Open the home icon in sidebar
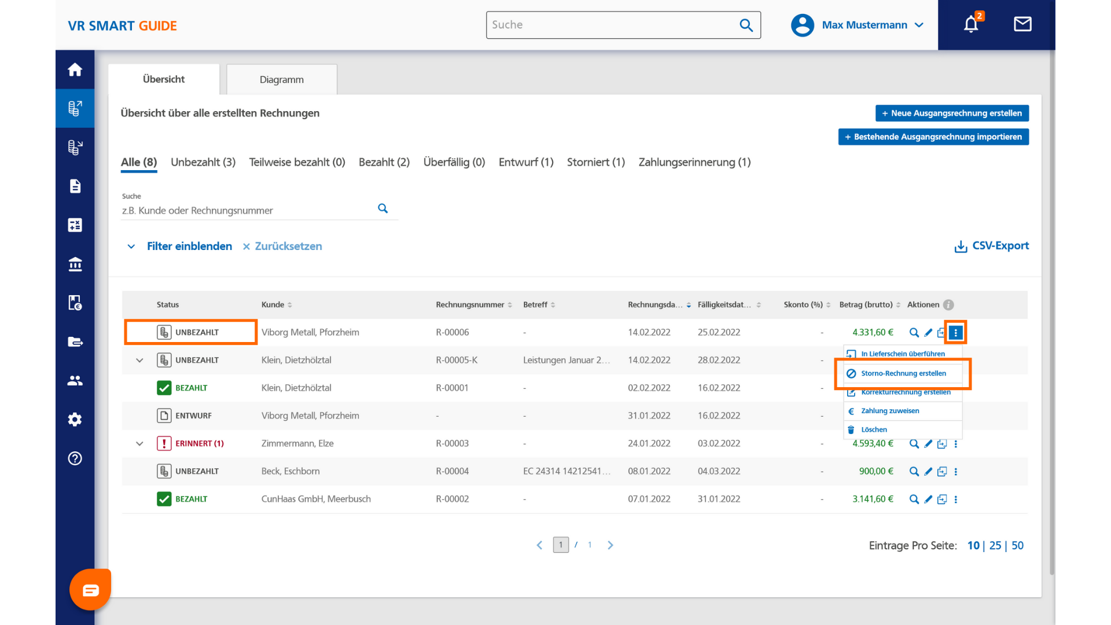This screenshot has width=1111, height=625. 75,69
